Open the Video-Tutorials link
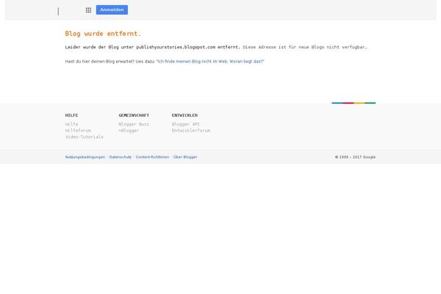This screenshot has height=294, width=441. click(84, 137)
